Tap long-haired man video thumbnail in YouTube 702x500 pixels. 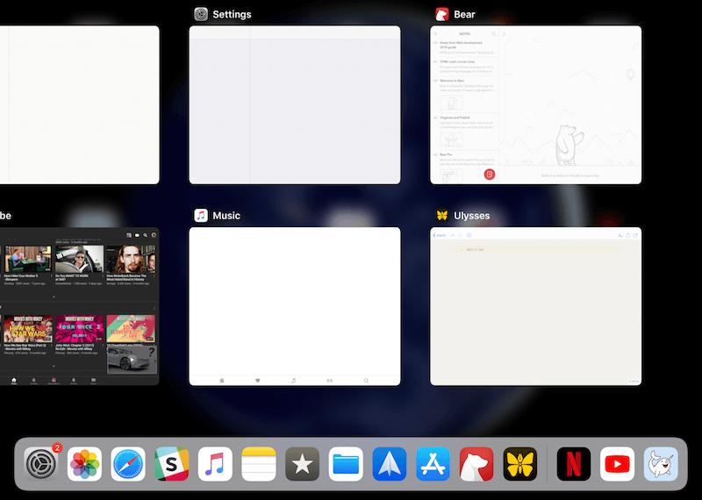coord(131,259)
